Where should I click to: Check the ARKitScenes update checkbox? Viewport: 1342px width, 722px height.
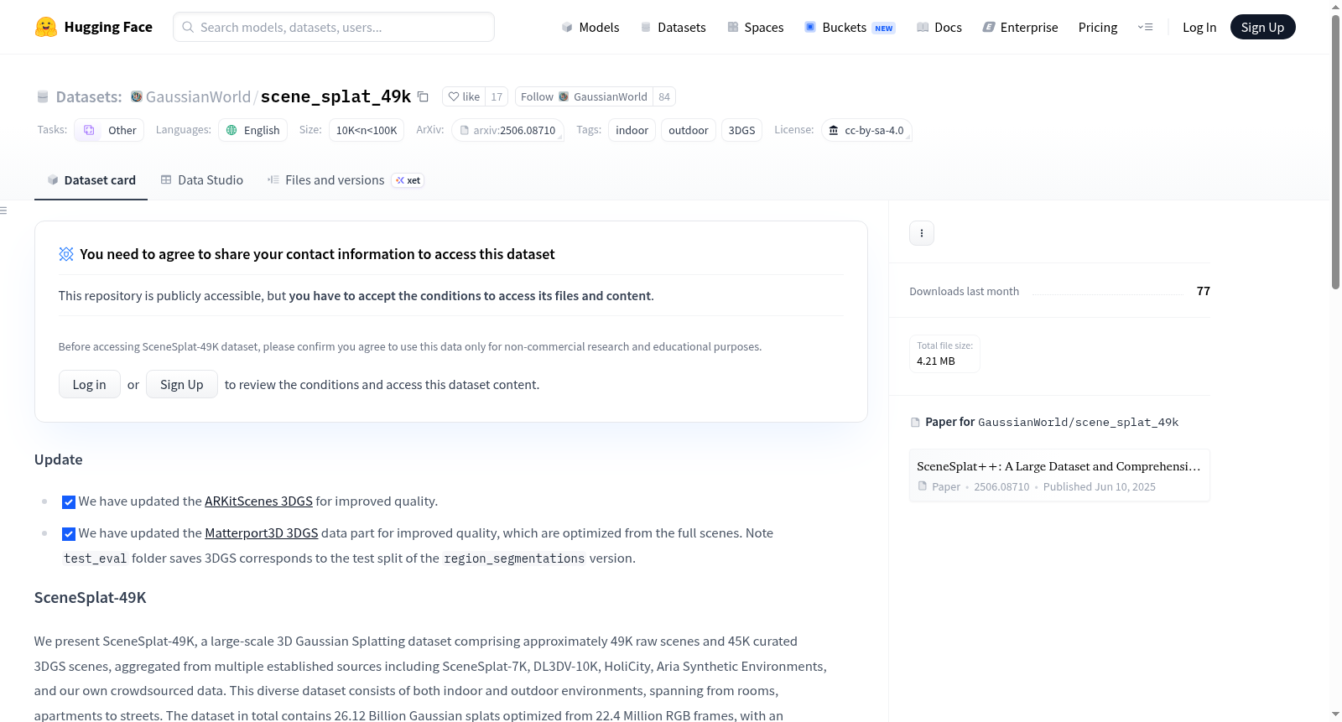69,502
